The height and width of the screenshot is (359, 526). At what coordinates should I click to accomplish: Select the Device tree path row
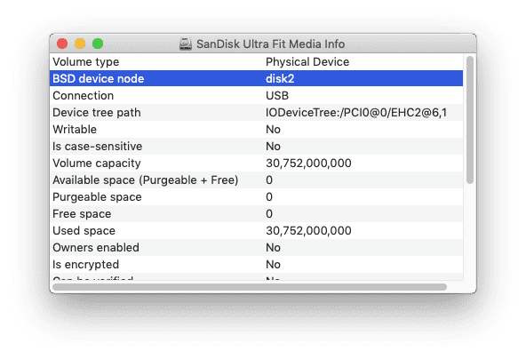click(256, 112)
